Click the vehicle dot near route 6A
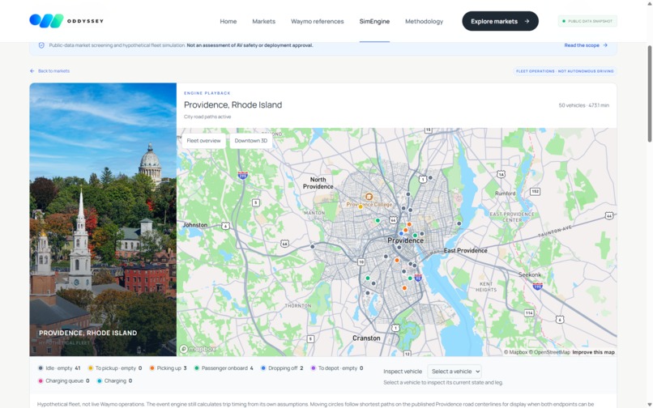Image resolution: width=653 pixels, height=408 pixels. pos(313,246)
